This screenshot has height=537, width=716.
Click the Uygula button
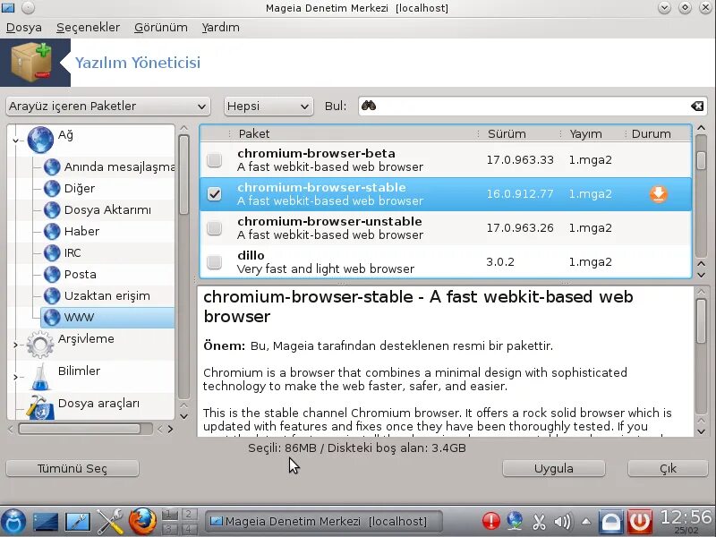click(x=553, y=468)
